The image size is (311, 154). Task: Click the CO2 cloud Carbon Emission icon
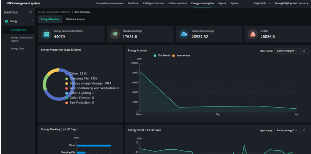click(x=184, y=34)
